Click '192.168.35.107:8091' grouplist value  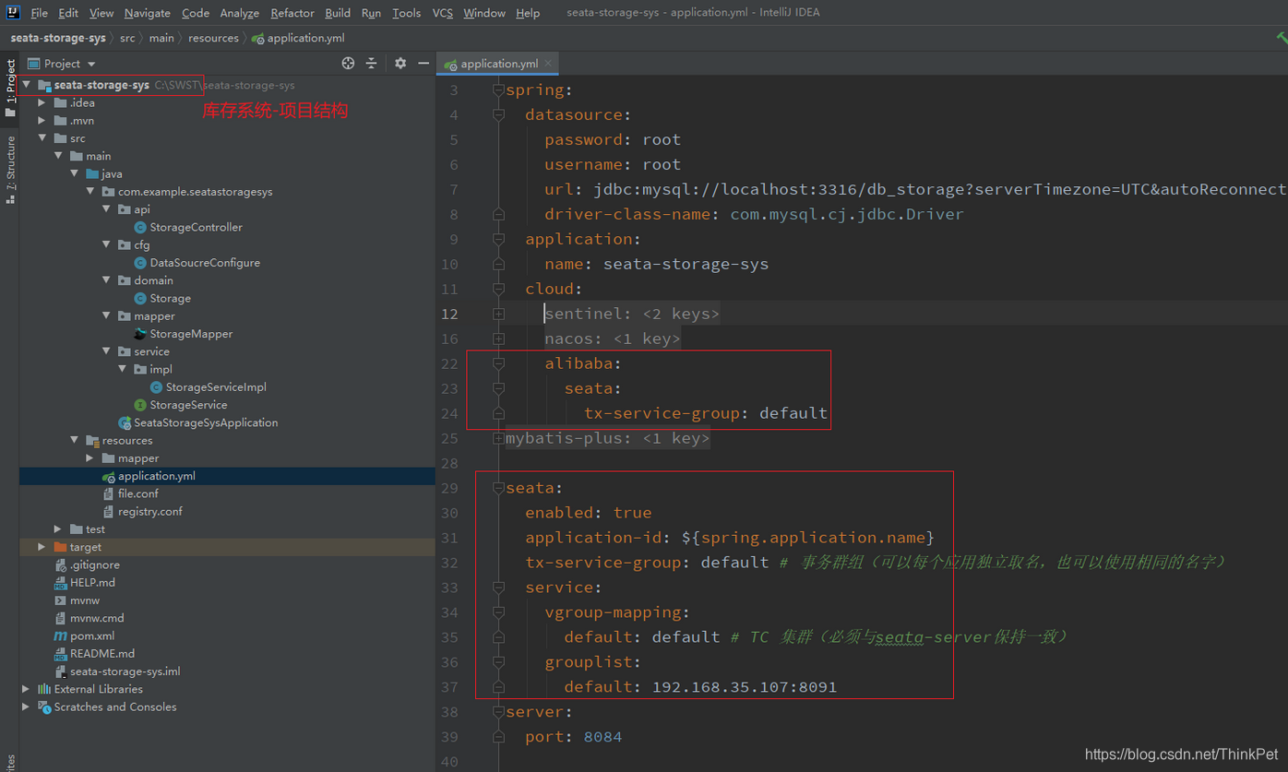pyautogui.click(x=745, y=687)
